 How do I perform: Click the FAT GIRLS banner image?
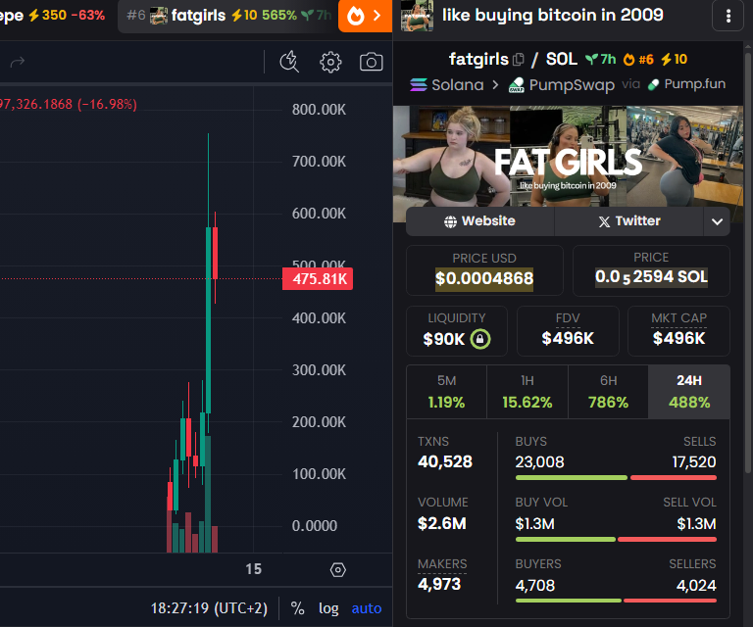coord(569,157)
